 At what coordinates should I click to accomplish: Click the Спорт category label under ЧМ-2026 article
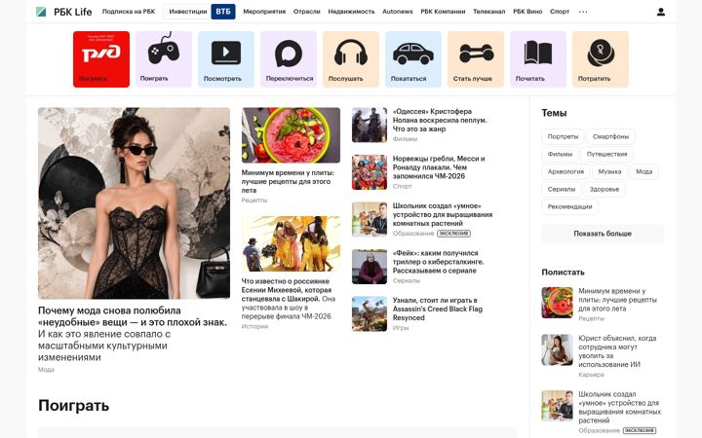pos(402,186)
